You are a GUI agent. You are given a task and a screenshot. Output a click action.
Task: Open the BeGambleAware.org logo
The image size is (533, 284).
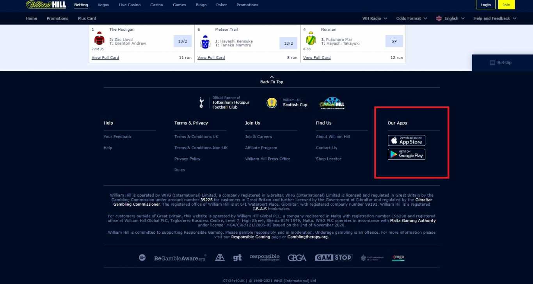(x=180, y=258)
